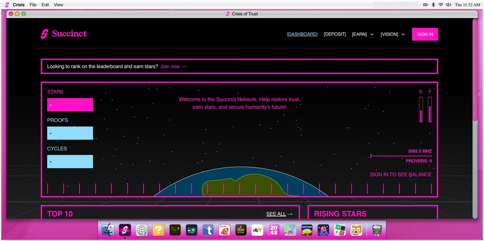Follow the 'Join now →' link
Viewport: 484px width, 241px height.
coord(173,66)
